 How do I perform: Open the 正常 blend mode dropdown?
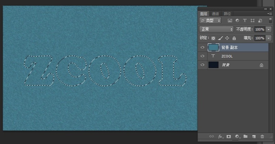click(x=217, y=29)
